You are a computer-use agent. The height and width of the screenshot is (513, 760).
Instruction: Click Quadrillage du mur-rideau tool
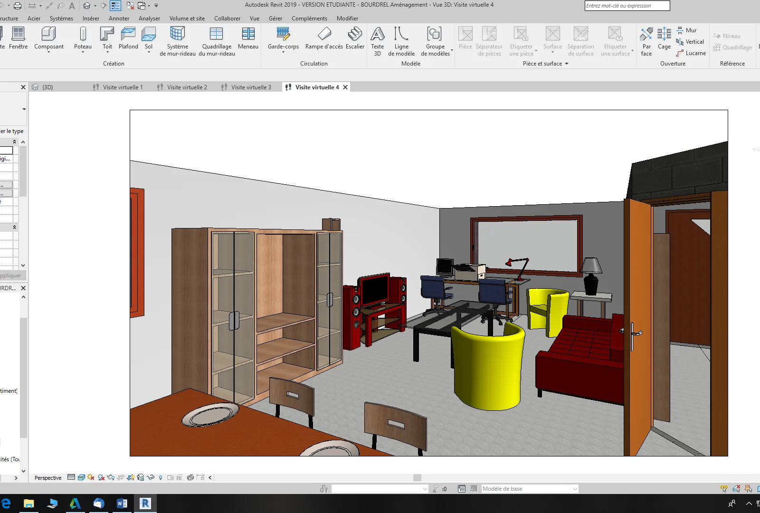217,41
